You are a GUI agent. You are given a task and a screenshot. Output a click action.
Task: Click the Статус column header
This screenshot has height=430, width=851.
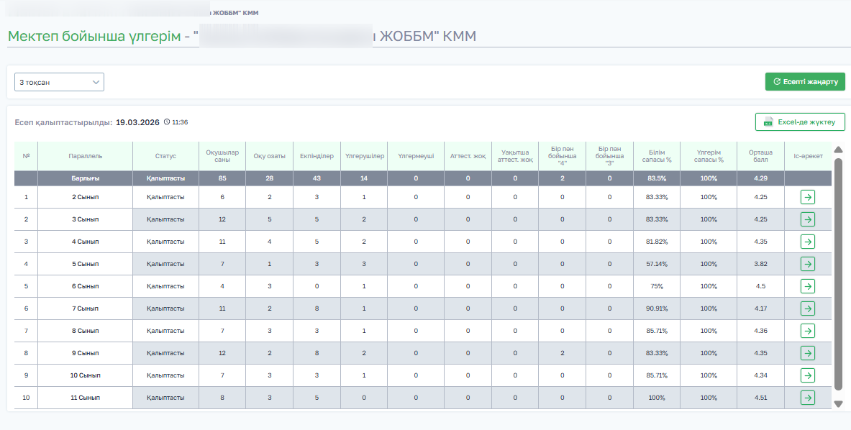point(165,156)
